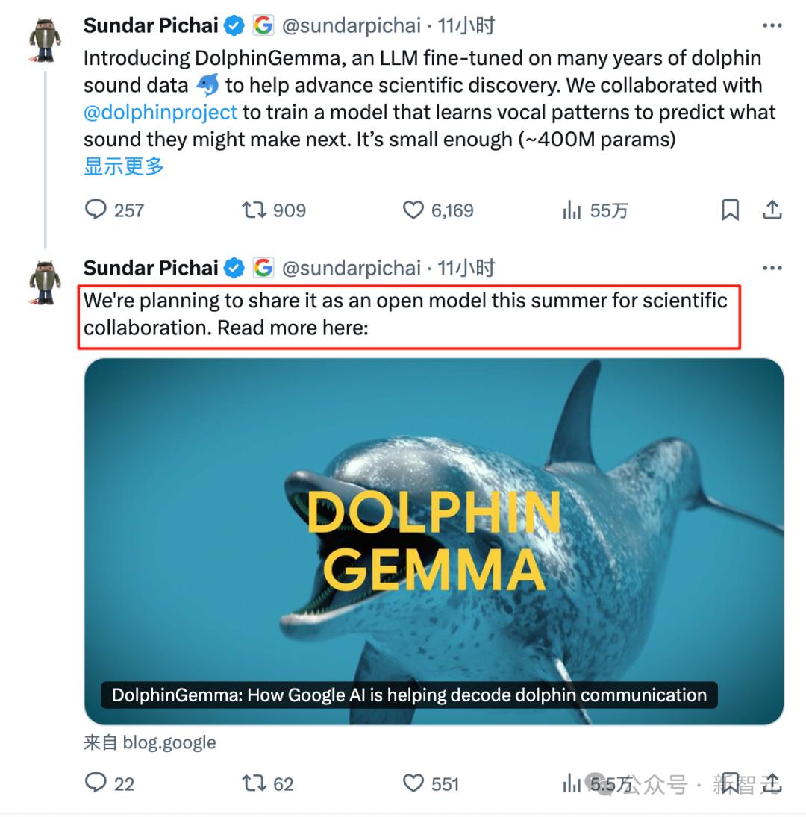Click the Google logo beside Sundar Pichai's name
This screenshot has height=817, width=806.
pyautogui.click(x=265, y=25)
